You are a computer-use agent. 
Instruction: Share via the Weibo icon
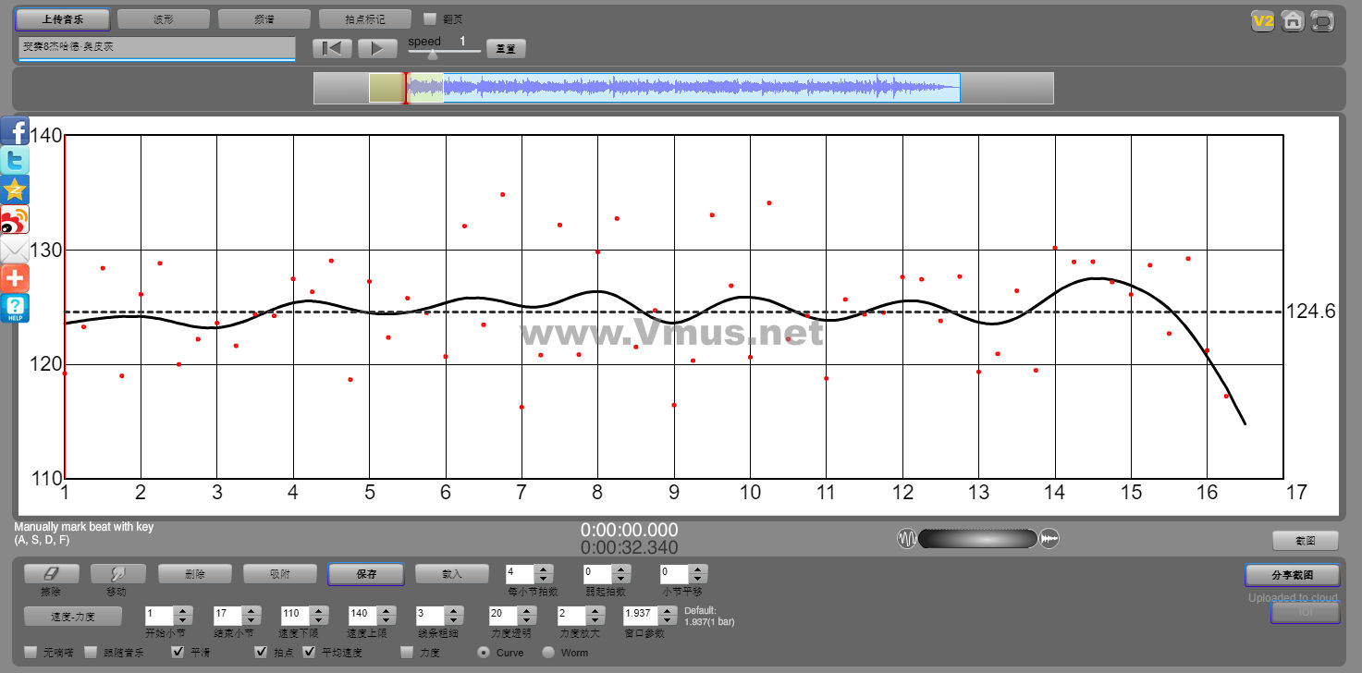[16, 219]
